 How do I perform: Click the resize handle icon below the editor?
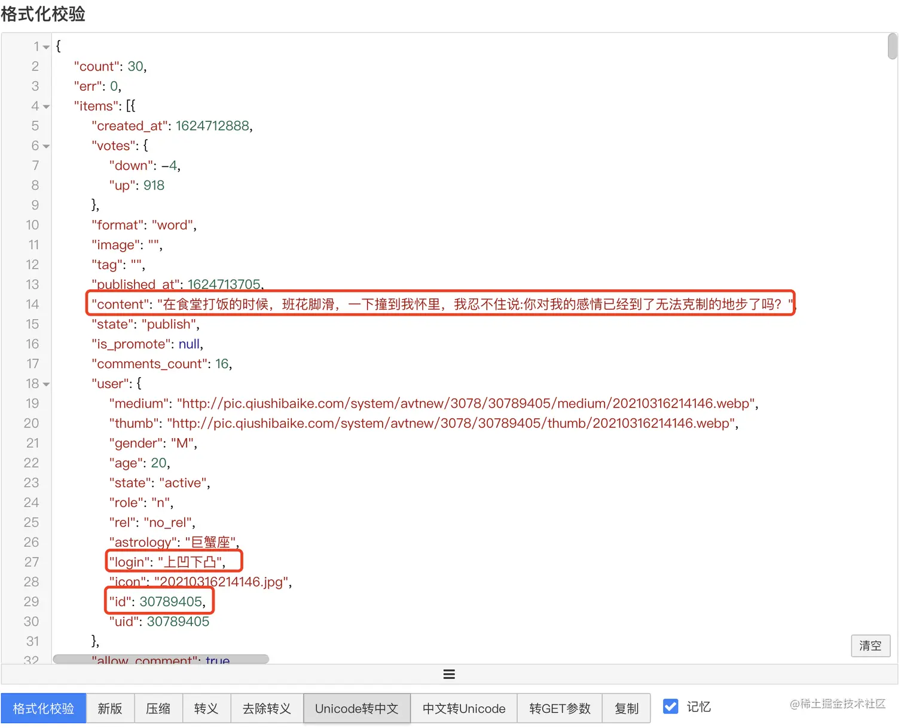pyautogui.click(x=449, y=674)
